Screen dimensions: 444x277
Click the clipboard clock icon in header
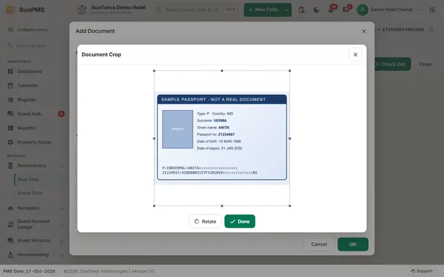(302, 10)
